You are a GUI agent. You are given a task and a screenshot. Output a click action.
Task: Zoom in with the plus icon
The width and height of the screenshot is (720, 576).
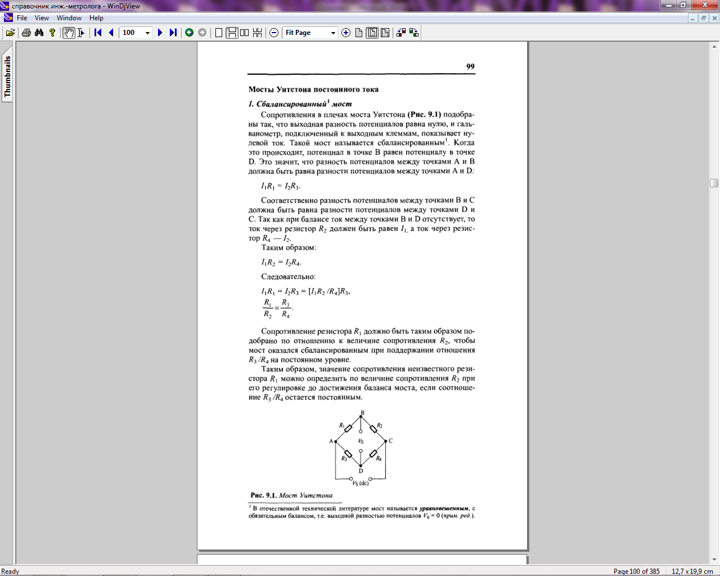click(x=346, y=33)
